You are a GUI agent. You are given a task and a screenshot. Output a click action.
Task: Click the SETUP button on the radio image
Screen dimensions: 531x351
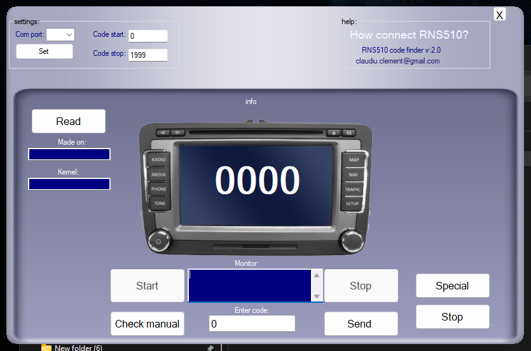point(352,204)
